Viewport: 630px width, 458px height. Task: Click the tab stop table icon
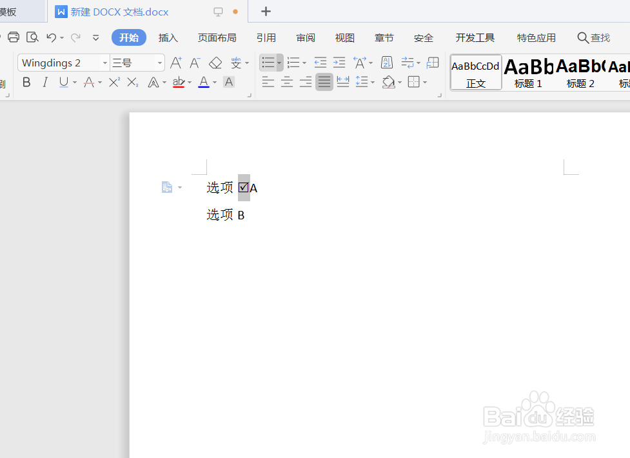point(433,63)
